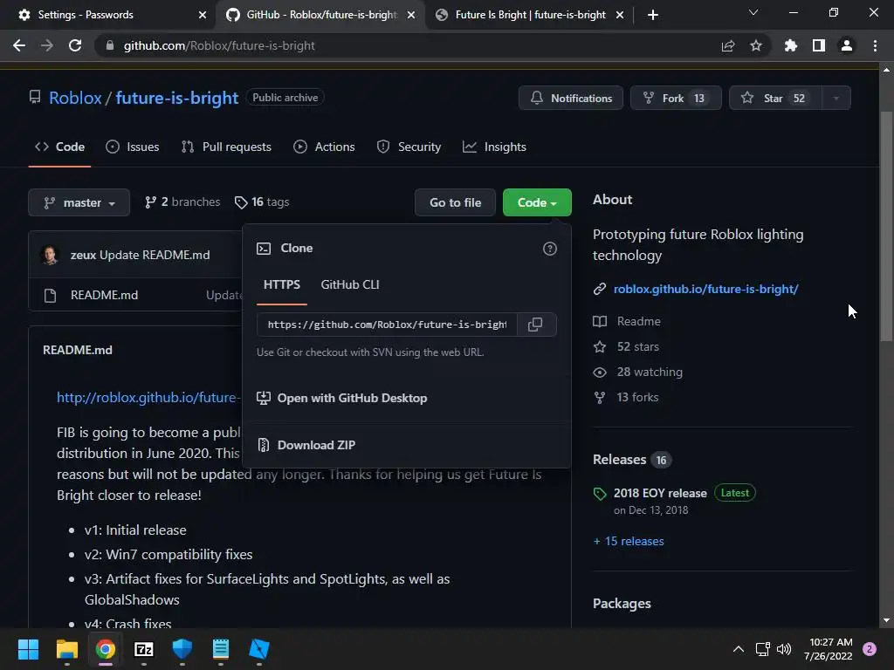
Task: Close the Future Is Bright tab
Action: [x=620, y=15]
